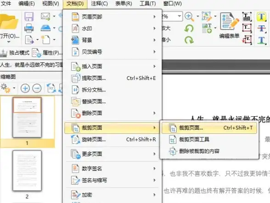This screenshot has height=203, width=270.
Task: Click the edit content tool icon
Action: (x=207, y=17)
